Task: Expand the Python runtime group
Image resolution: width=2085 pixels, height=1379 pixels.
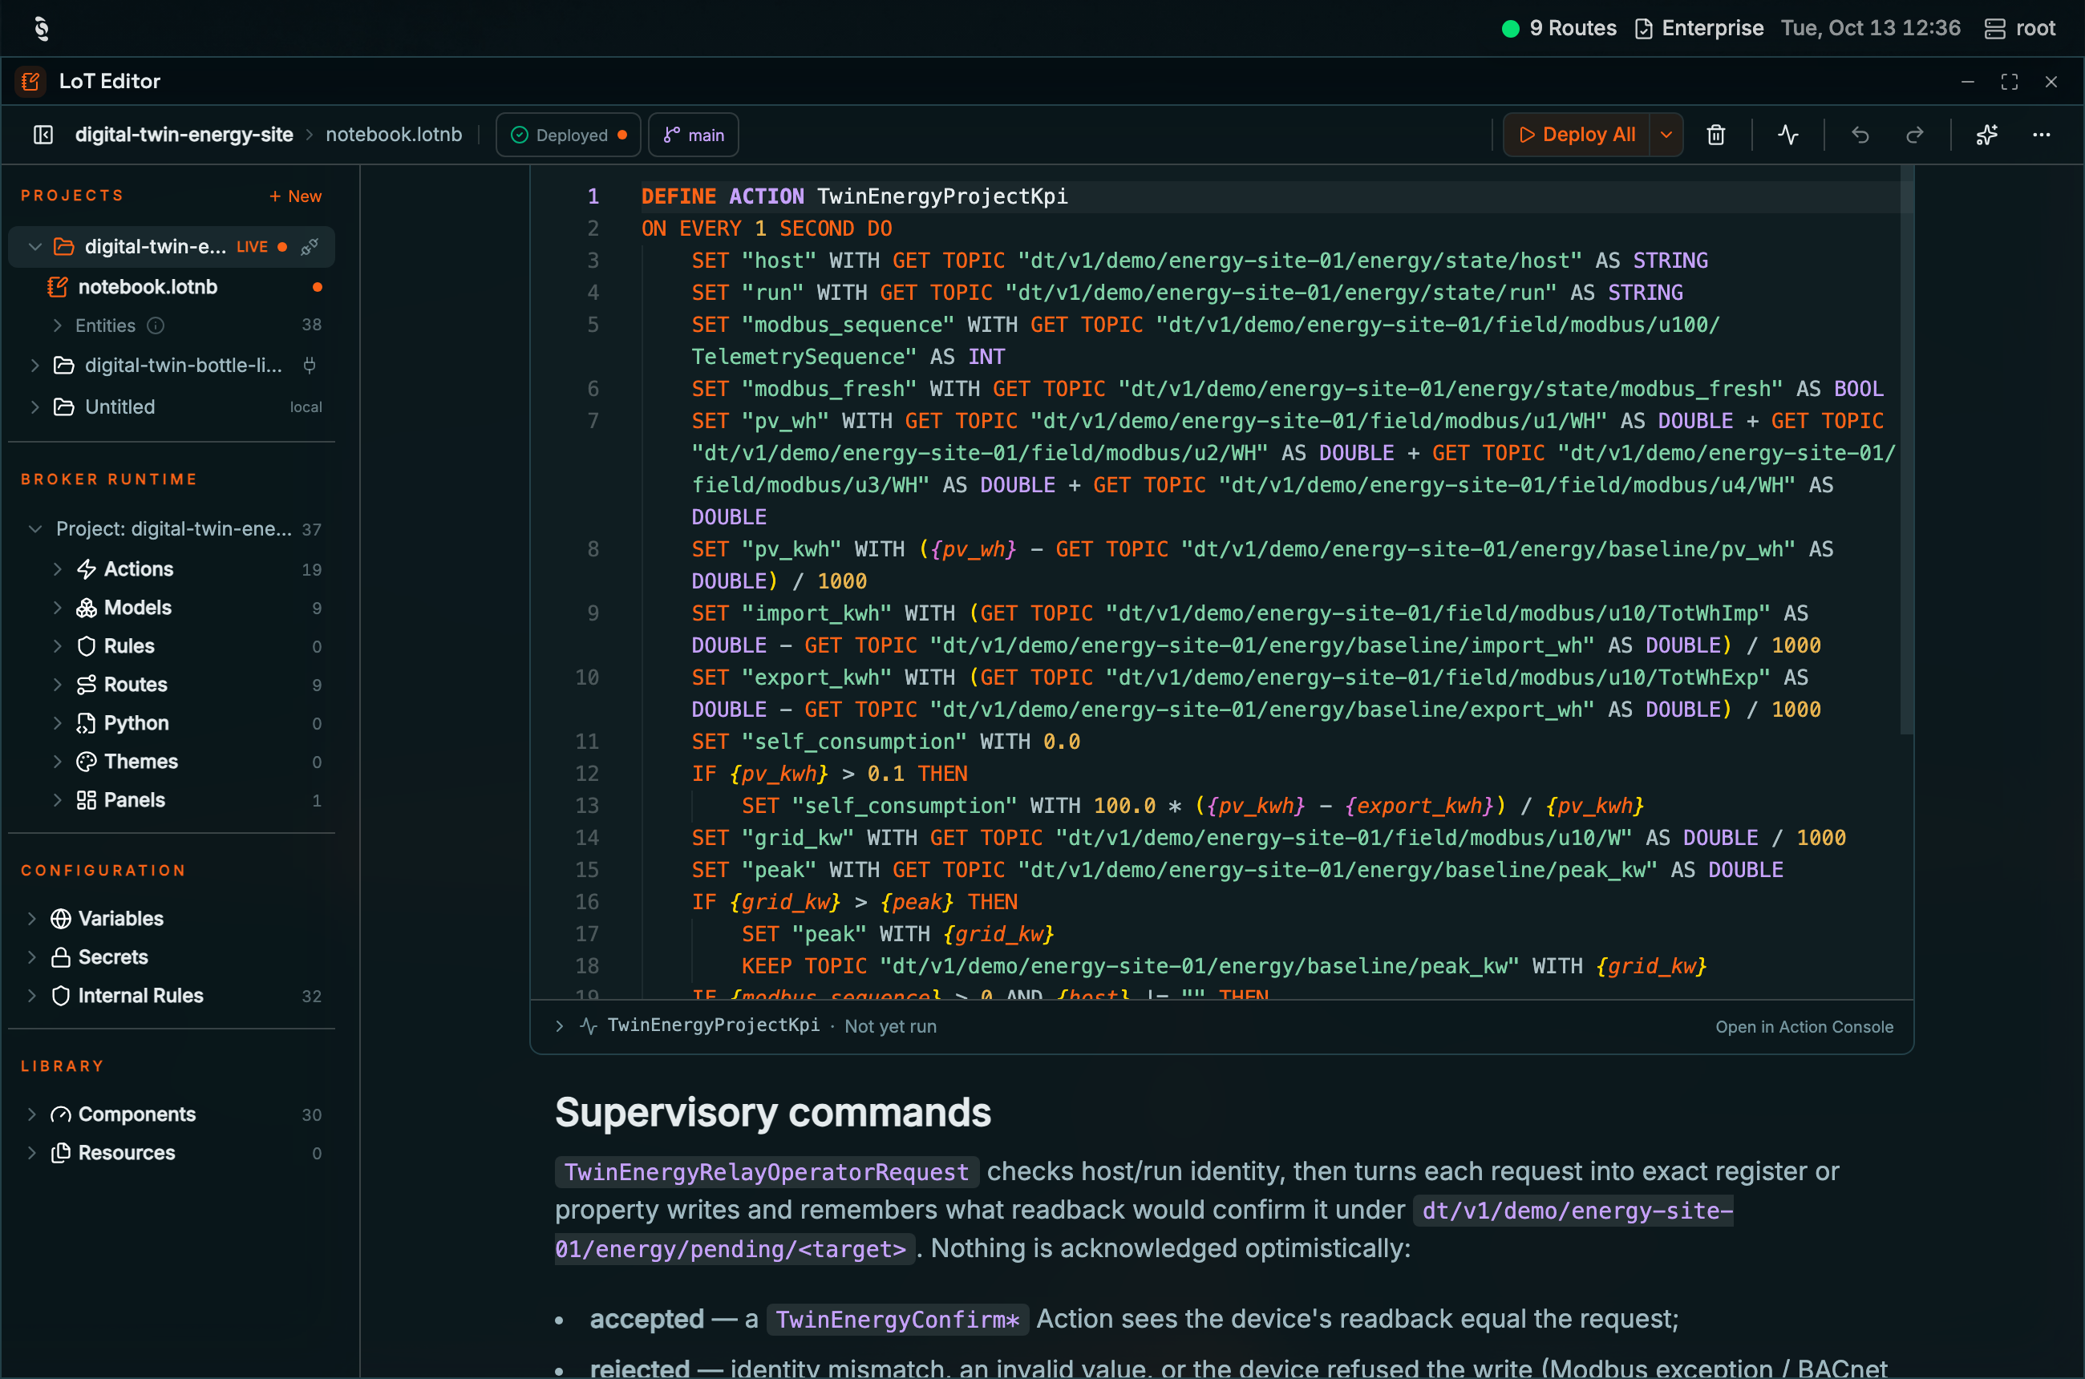Action: click(57, 723)
